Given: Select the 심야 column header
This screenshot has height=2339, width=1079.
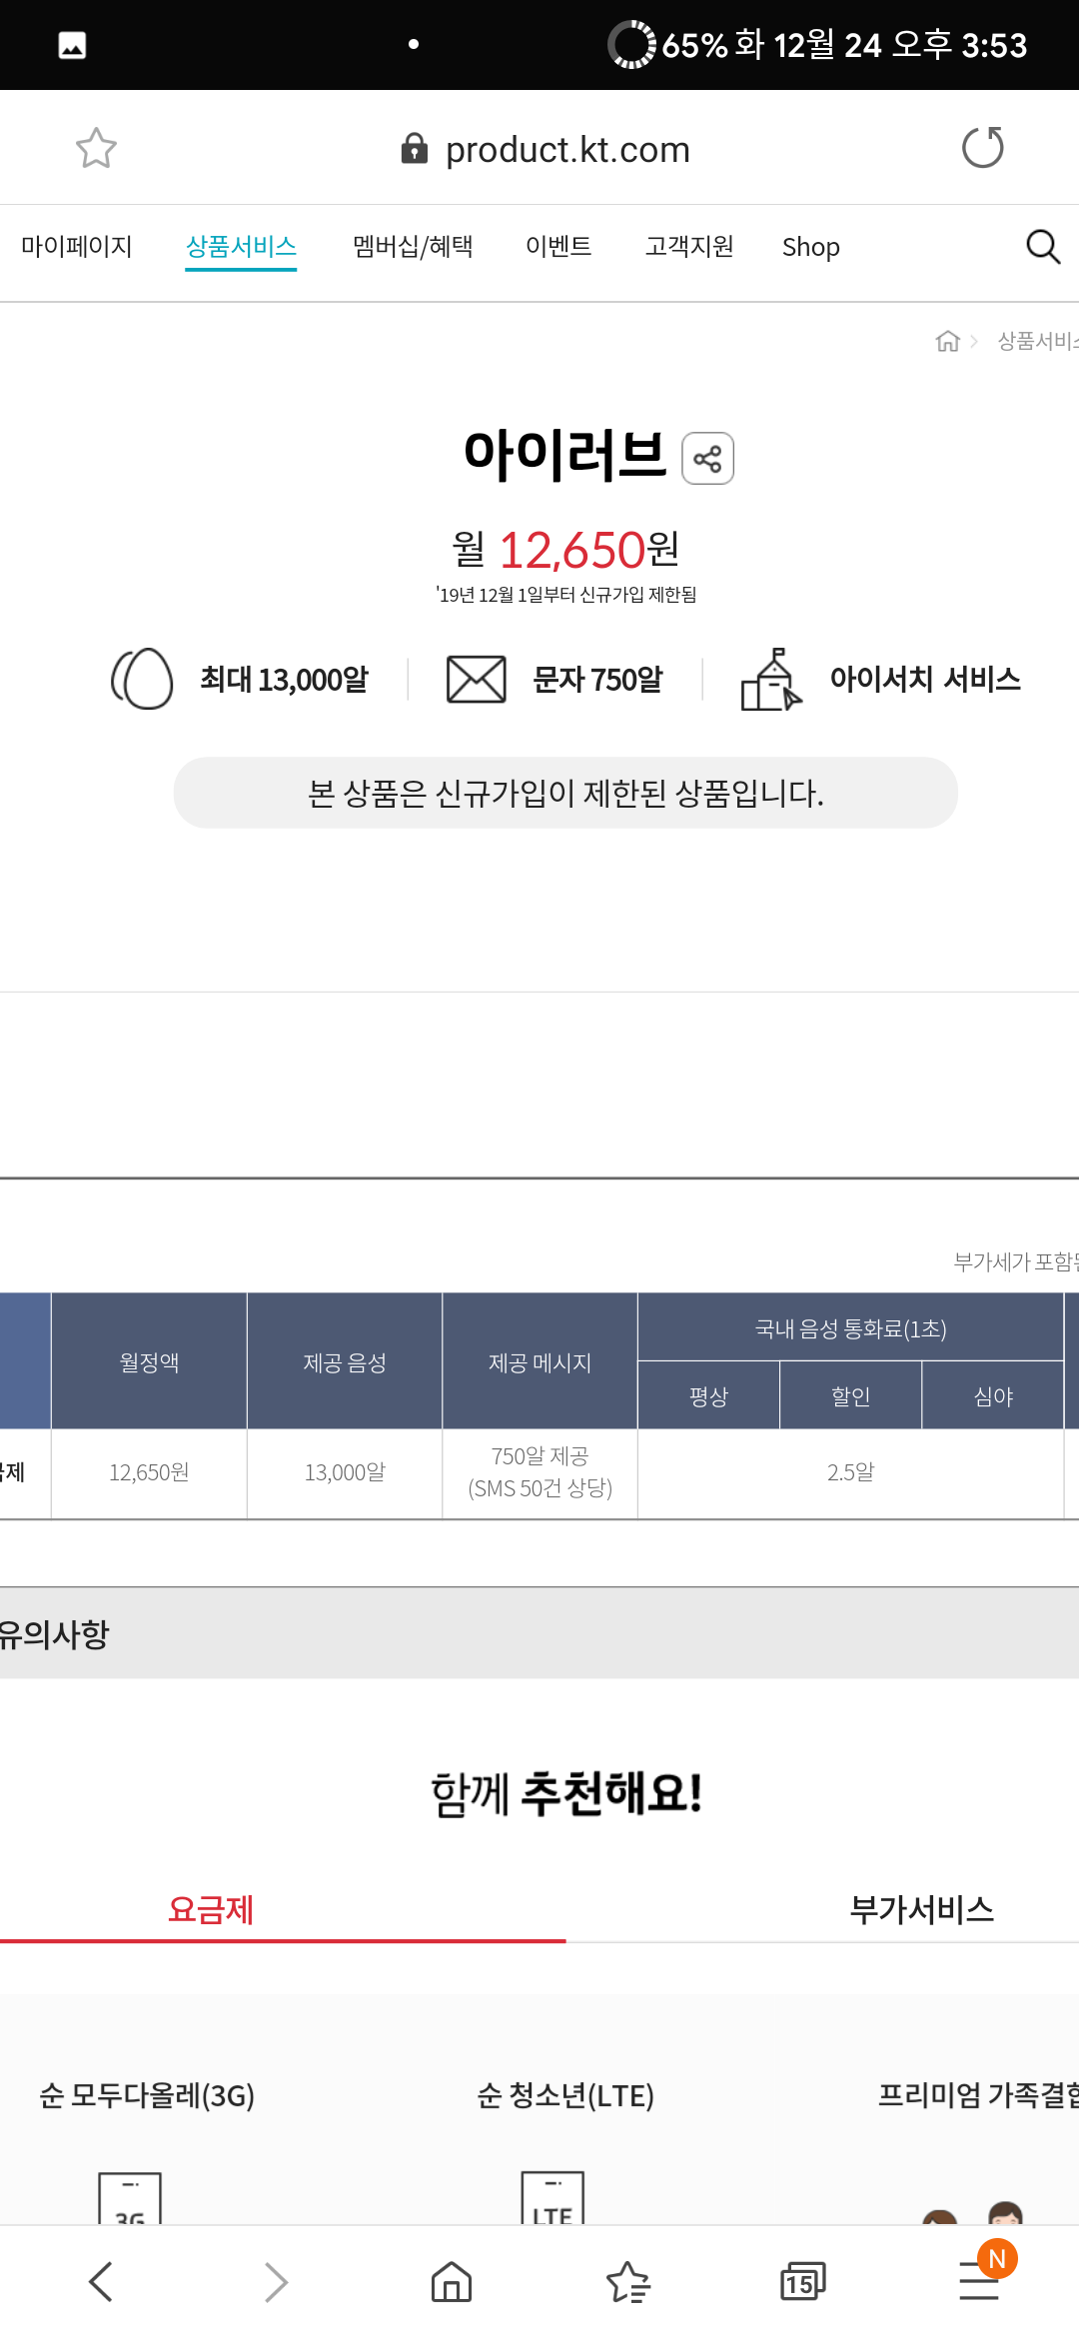Looking at the screenshot, I should 993,1395.
